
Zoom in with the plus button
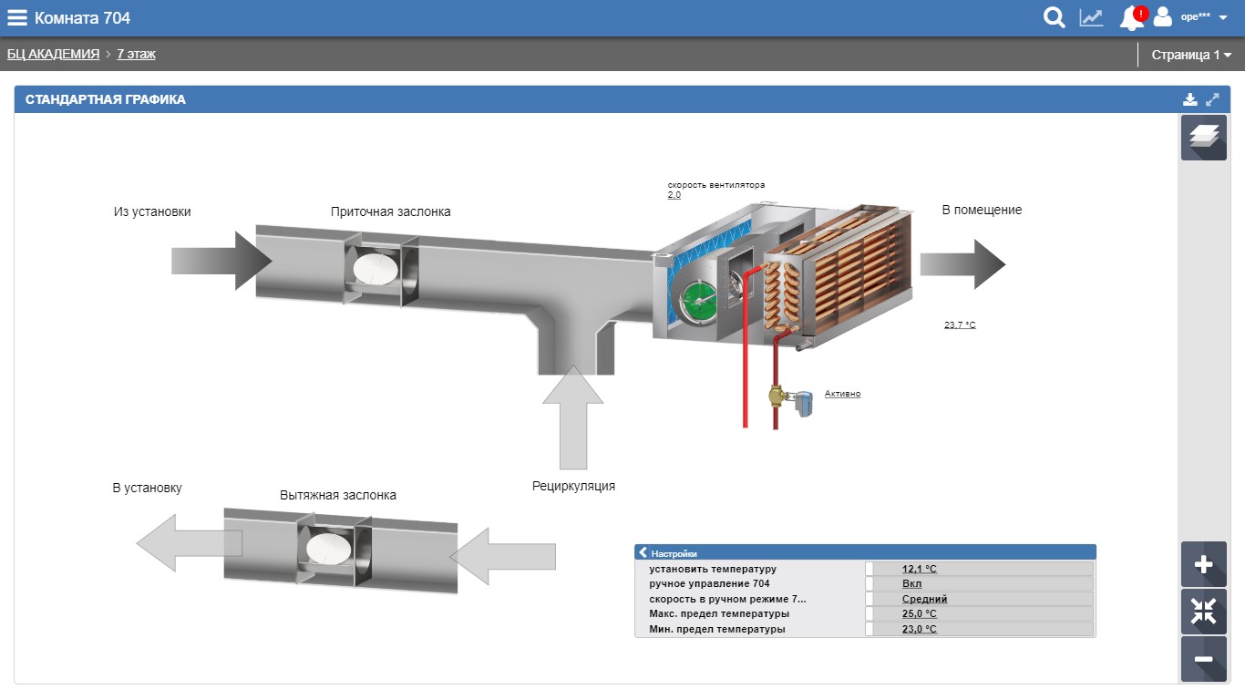(1203, 564)
